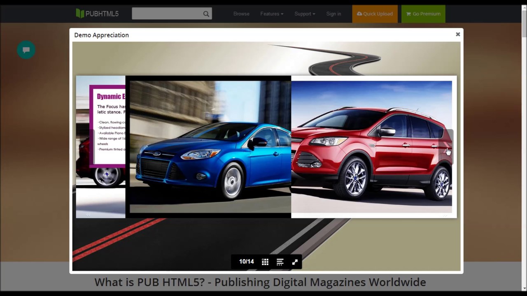Expand the Features dropdown menu

coord(272,14)
